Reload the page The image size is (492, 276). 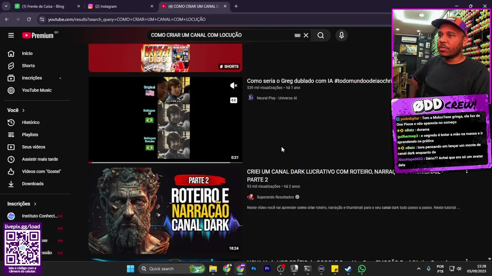pyautogui.click(x=29, y=19)
